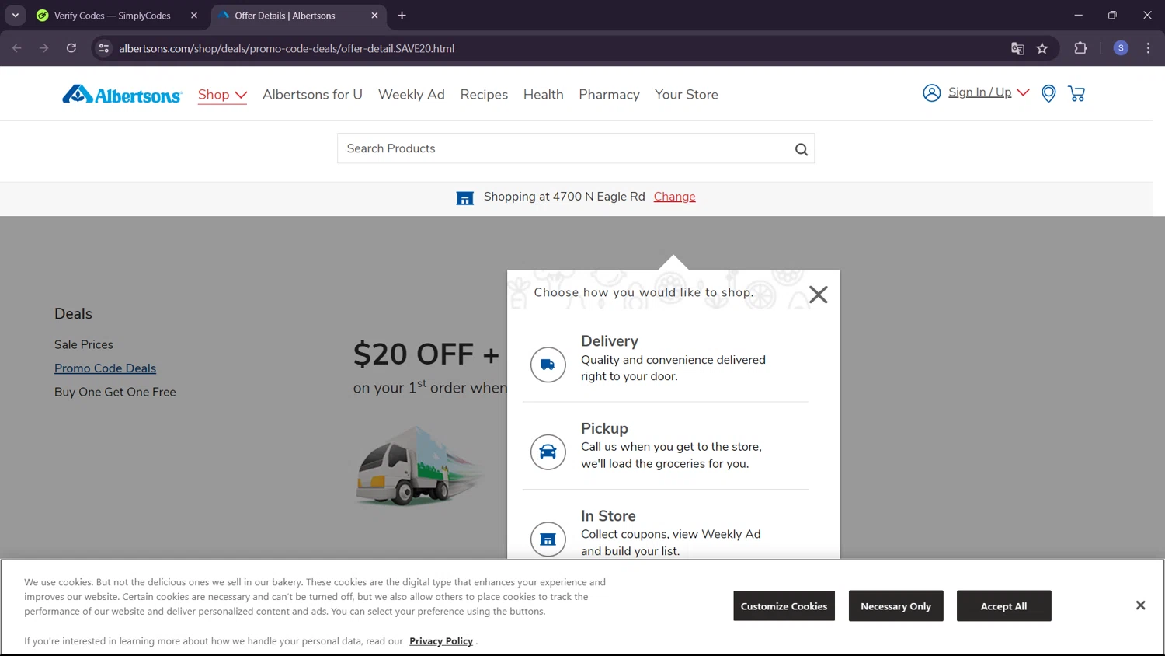Viewport: 1165px width, 656px height.
Task: Click Customize Cookies button
Action: (x=784, y=606)
